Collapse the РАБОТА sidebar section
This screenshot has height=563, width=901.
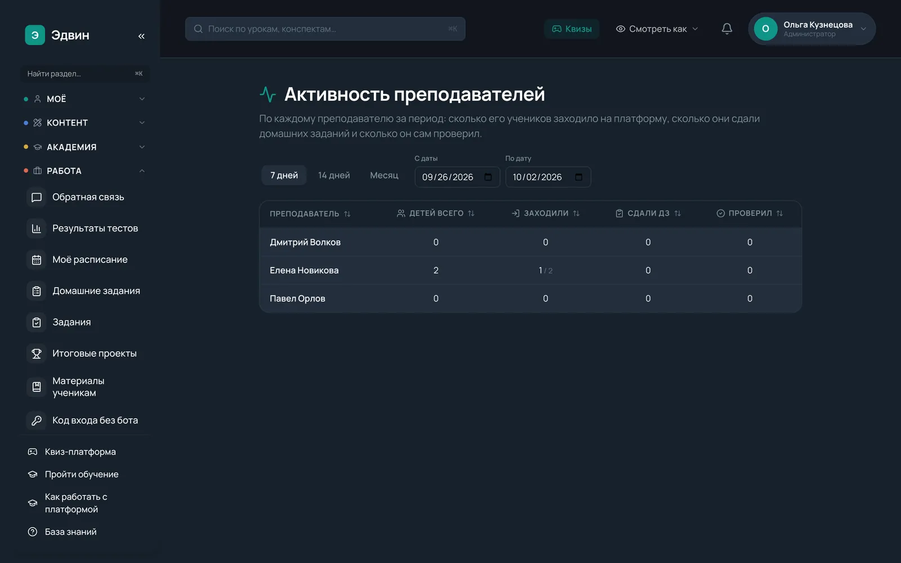[x=84, y=171]
